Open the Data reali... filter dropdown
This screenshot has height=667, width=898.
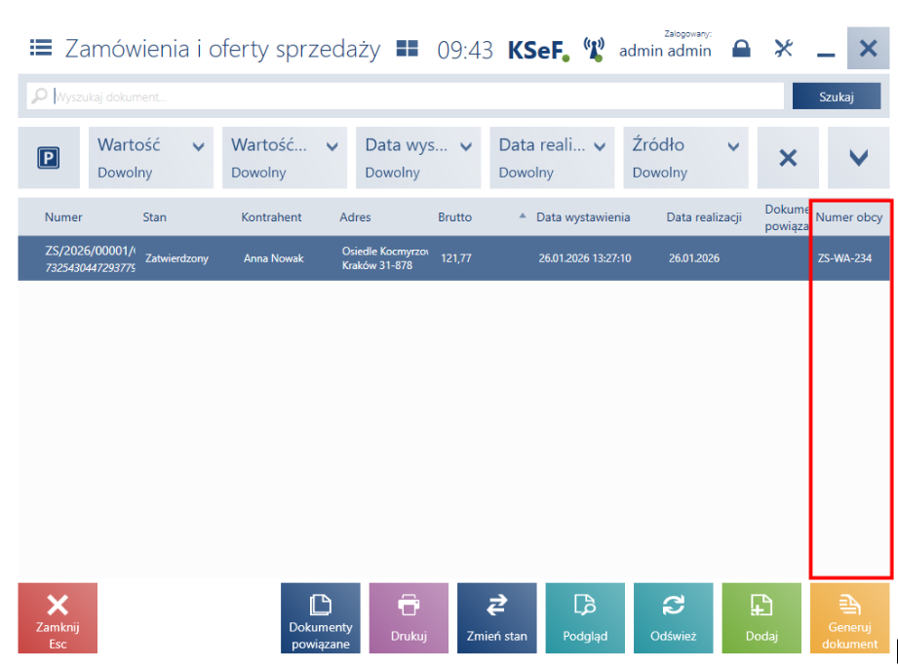pos(552,157)
